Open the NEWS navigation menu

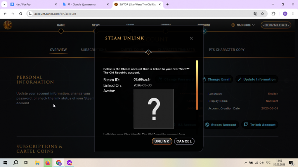click(x=96, y=25)
